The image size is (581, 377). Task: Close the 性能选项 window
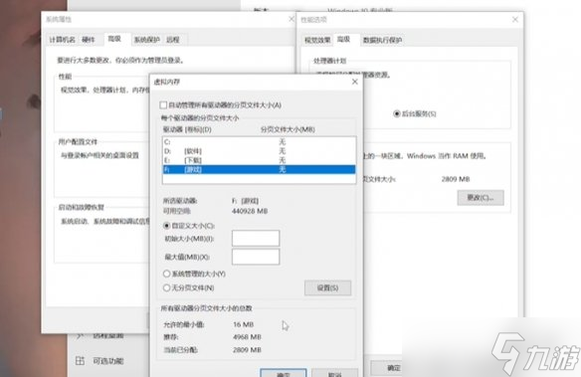(515, 19)
